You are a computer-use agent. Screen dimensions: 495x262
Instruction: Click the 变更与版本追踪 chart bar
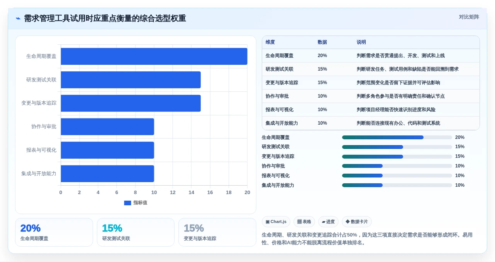click(131, 103)
